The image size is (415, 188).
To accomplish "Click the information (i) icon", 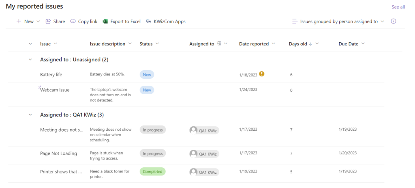I will tap(394, 21).
